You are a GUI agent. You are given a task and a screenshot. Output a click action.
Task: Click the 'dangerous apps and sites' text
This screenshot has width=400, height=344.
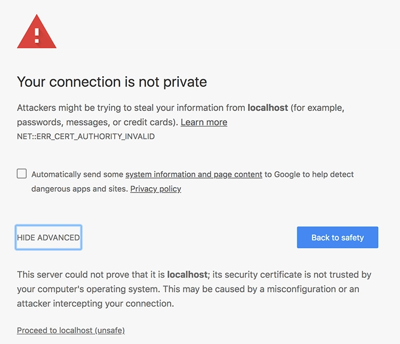pos(79,189)
